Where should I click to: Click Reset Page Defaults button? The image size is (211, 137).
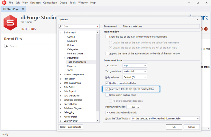[x=71, y=127]
